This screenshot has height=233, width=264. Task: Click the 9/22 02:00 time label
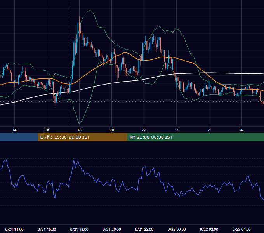209,229
